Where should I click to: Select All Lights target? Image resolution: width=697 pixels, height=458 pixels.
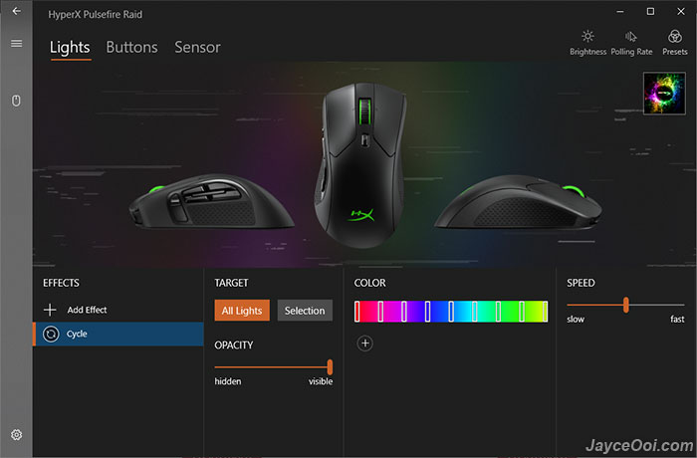[242, 311]
